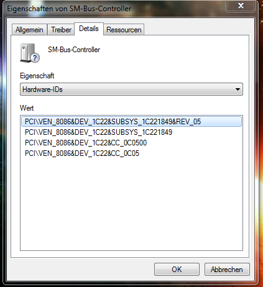The height and width of the screenshot is (287, 263).
Task: Go to the Ressourcen tab
Action: click(x=124, y=30)
